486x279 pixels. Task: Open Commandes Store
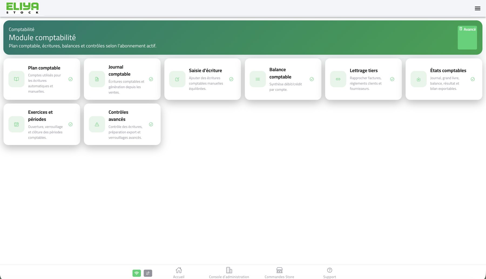[x=279, y=273]
